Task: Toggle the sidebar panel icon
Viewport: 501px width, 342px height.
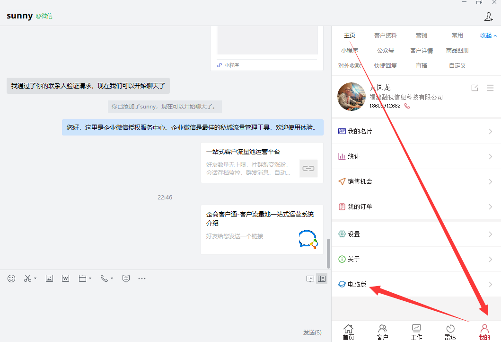Action: coord(322,279)
